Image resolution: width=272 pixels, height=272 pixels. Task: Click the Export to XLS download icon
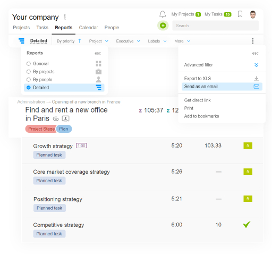(257, 79)
